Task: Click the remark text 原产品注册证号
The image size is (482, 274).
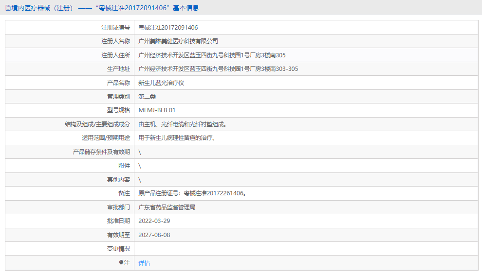Action: [192, 193]
